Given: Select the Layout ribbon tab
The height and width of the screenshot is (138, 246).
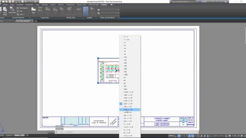Looking at the screenshot, I should [x=104, y=5].
